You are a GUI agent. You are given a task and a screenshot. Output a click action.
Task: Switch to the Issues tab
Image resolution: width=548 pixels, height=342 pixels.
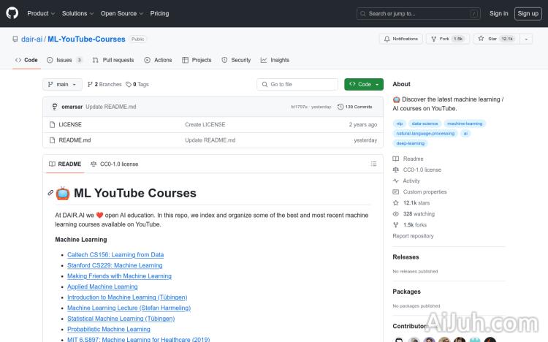(64, 60)
